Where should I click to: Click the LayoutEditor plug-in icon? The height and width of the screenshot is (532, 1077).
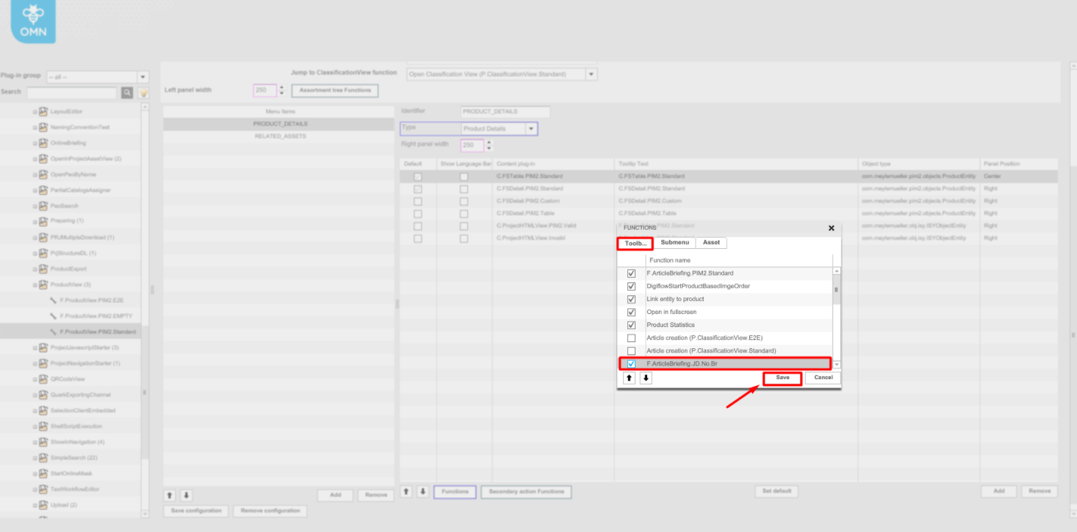coord(43,111)
